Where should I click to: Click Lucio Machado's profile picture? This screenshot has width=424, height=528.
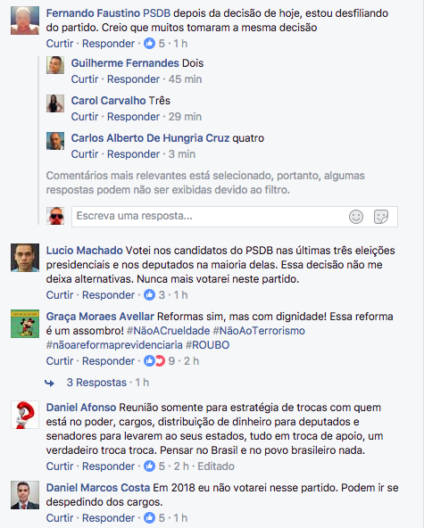25,258
